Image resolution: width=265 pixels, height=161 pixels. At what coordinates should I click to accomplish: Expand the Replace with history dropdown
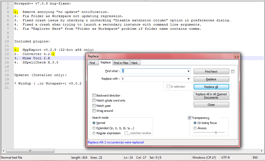(188, 79)
